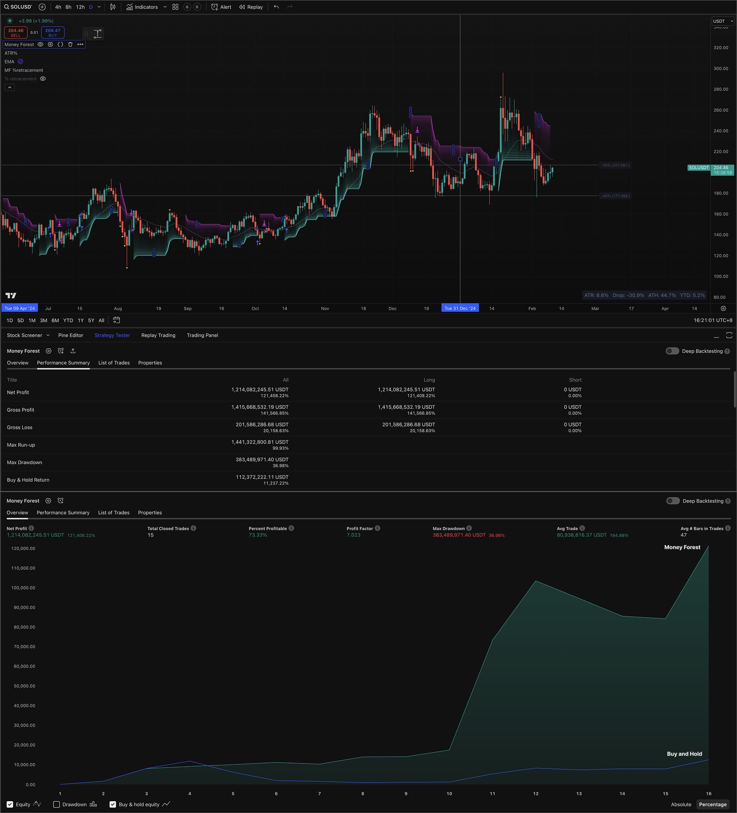Switch to the Pine Editor tab
Image resolution: width=737 pixels, height=813 pixels.
click(x=70, y=335)
